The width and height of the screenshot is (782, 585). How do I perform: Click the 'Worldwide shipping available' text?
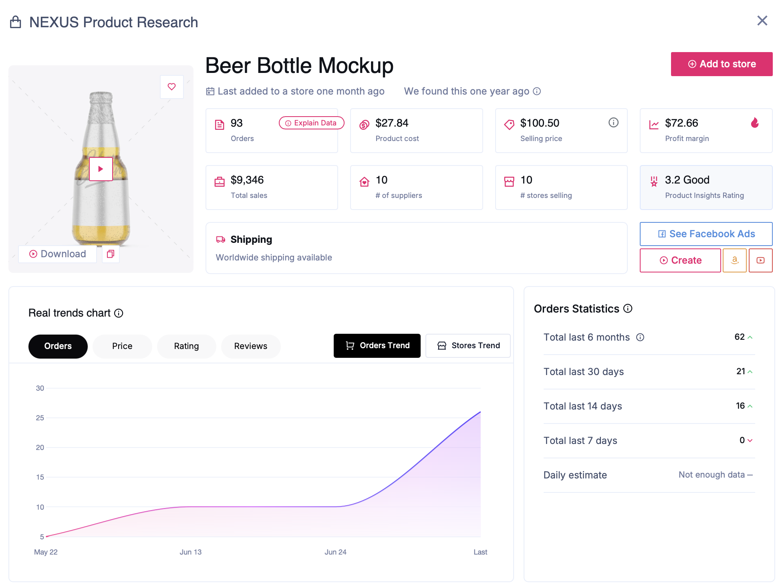[x=274, y=258]
